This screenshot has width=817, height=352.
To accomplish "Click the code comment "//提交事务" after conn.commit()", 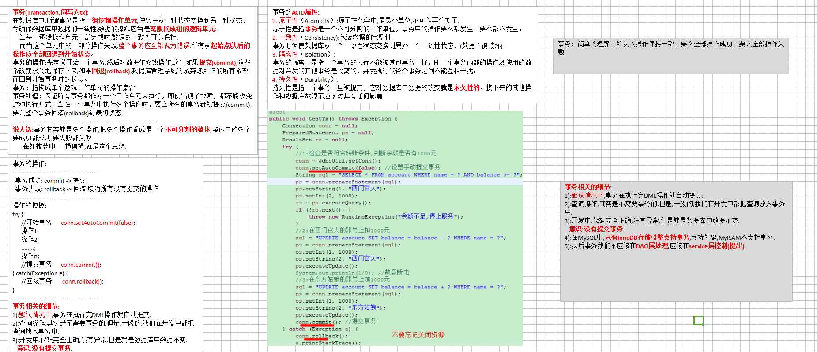I will (x=361, y=322).
